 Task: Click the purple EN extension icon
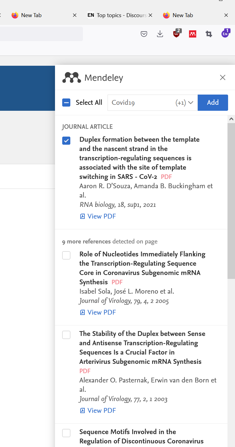pos(225,33)
